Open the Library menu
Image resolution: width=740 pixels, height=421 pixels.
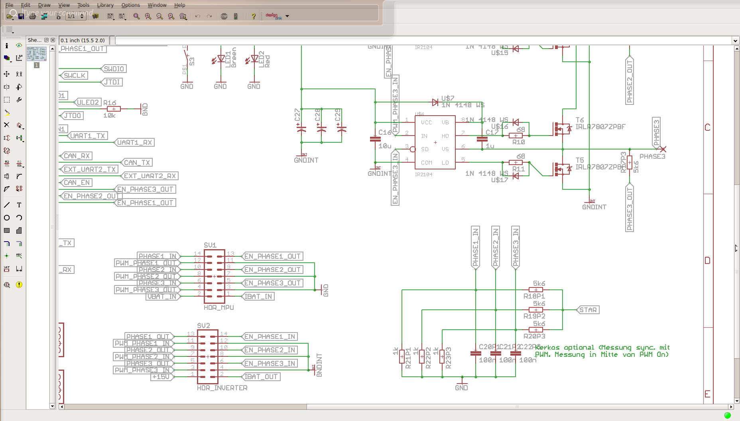pyautogui.click(x=105, y=5)
